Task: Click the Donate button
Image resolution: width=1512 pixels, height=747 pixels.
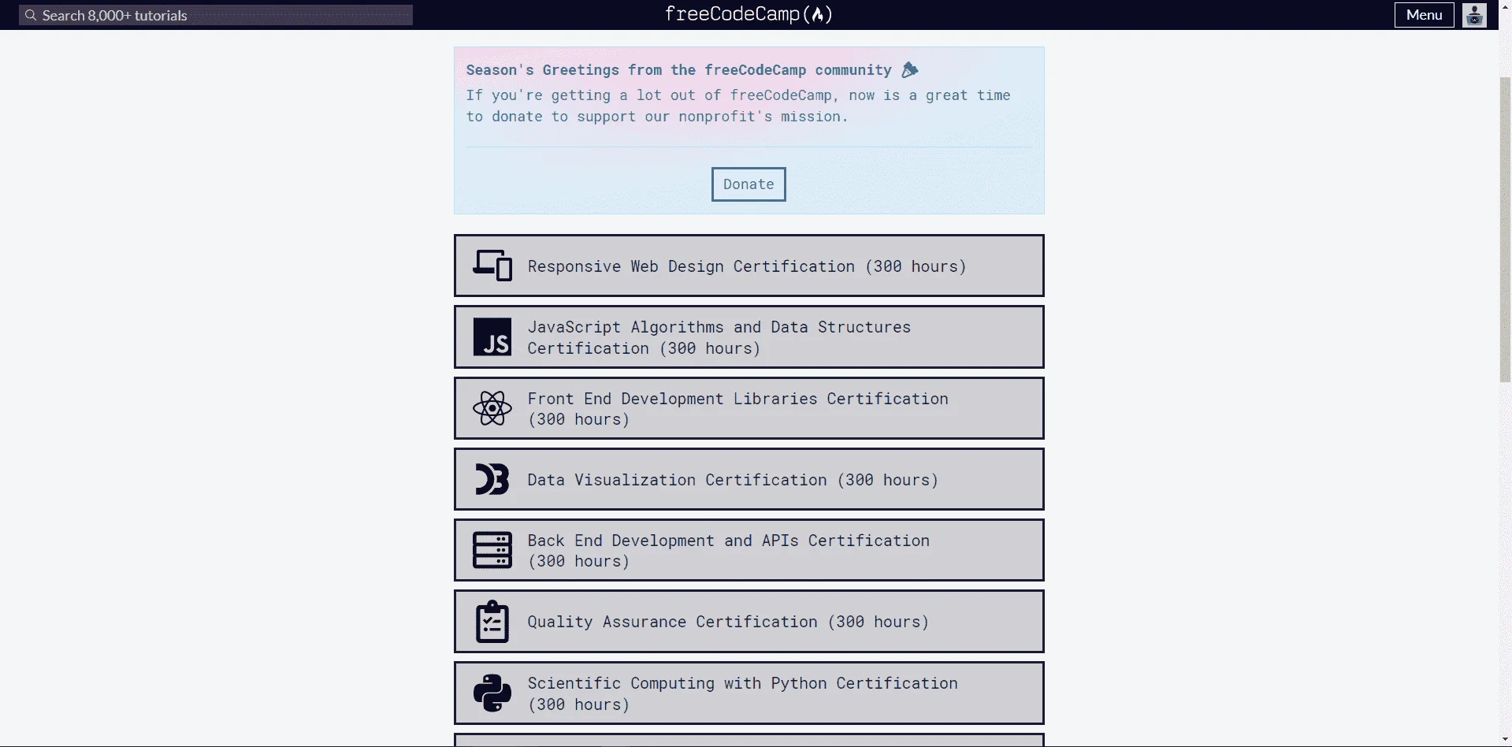Action: (x=749, y=184)
